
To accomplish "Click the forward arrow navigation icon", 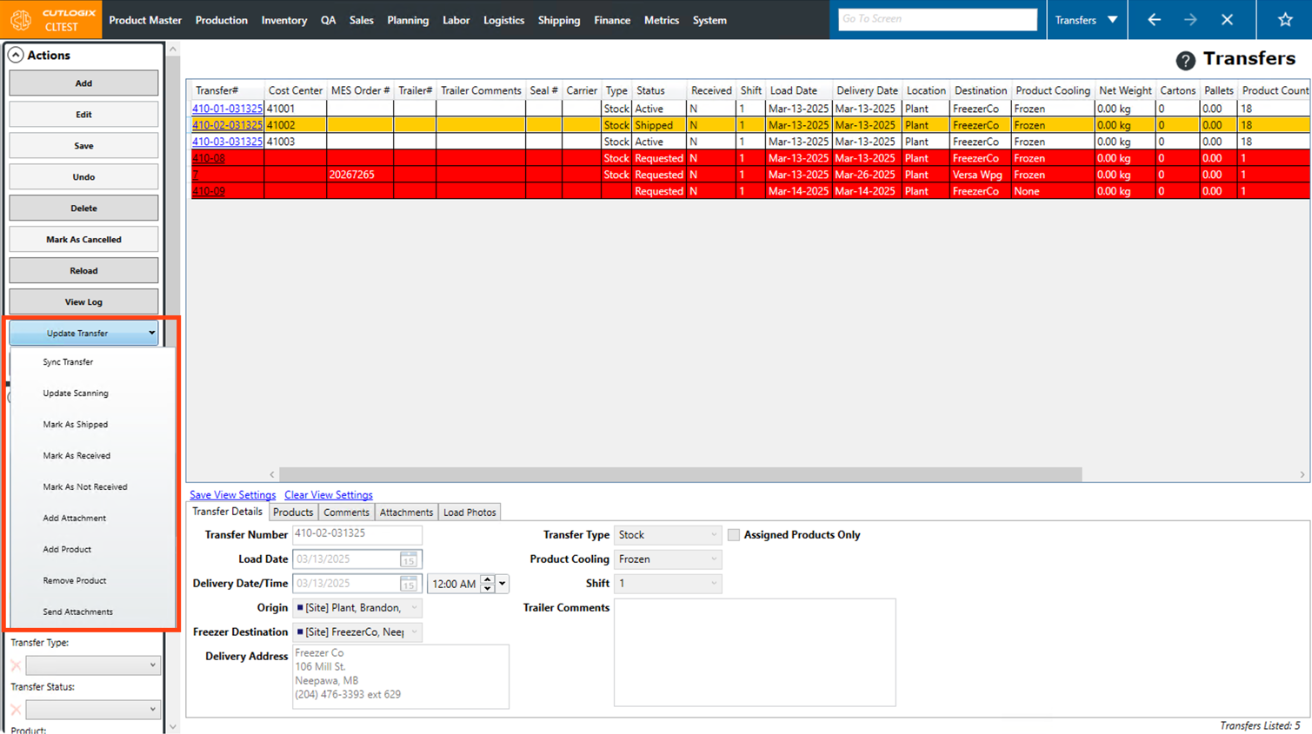I will click(x=1190, y=19).
